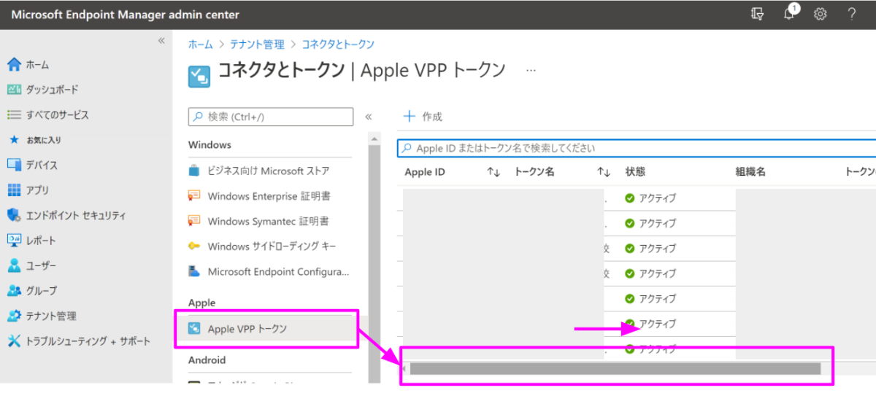Focus the 検索 (Ctrl+/) menu search box
The width and height of the screenshot is (876, 393).
pyautogui.click(x=271, y=117)
